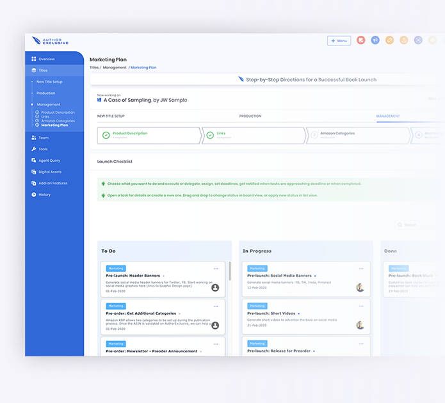The height and width of the screenshot is (403, 445).
Task: Select Amazon Categories in sidebar
Action: coord(58,121)
